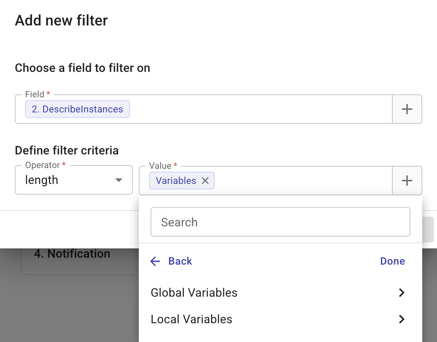Click the '2. DescribeInstances' chip in Field

(77, 109)
